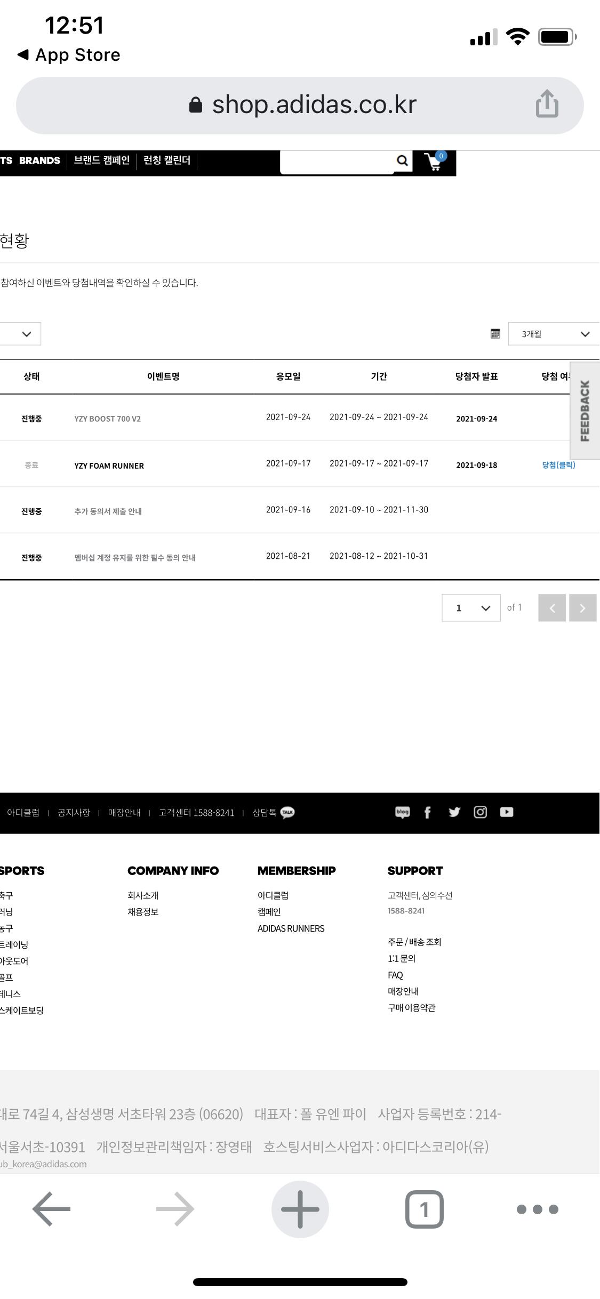The height and width of the screenshot is (1299, 600).
Task: Open the KakaoTalk 상담톡 chat icon
Action: pos(287,813)
